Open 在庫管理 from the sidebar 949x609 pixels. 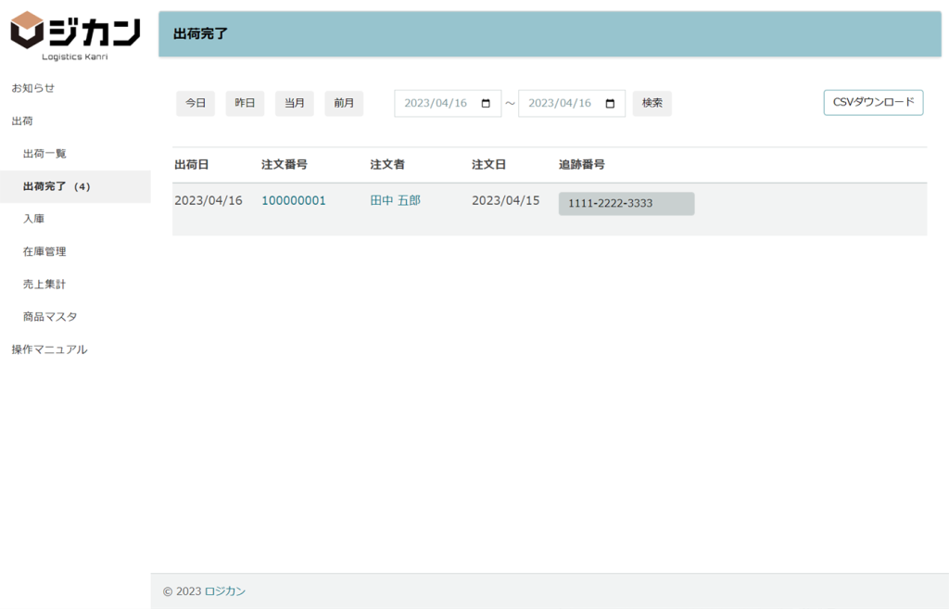44,251
